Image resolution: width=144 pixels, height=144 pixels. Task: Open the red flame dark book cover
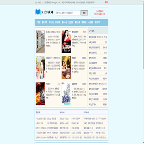(40, 94)
